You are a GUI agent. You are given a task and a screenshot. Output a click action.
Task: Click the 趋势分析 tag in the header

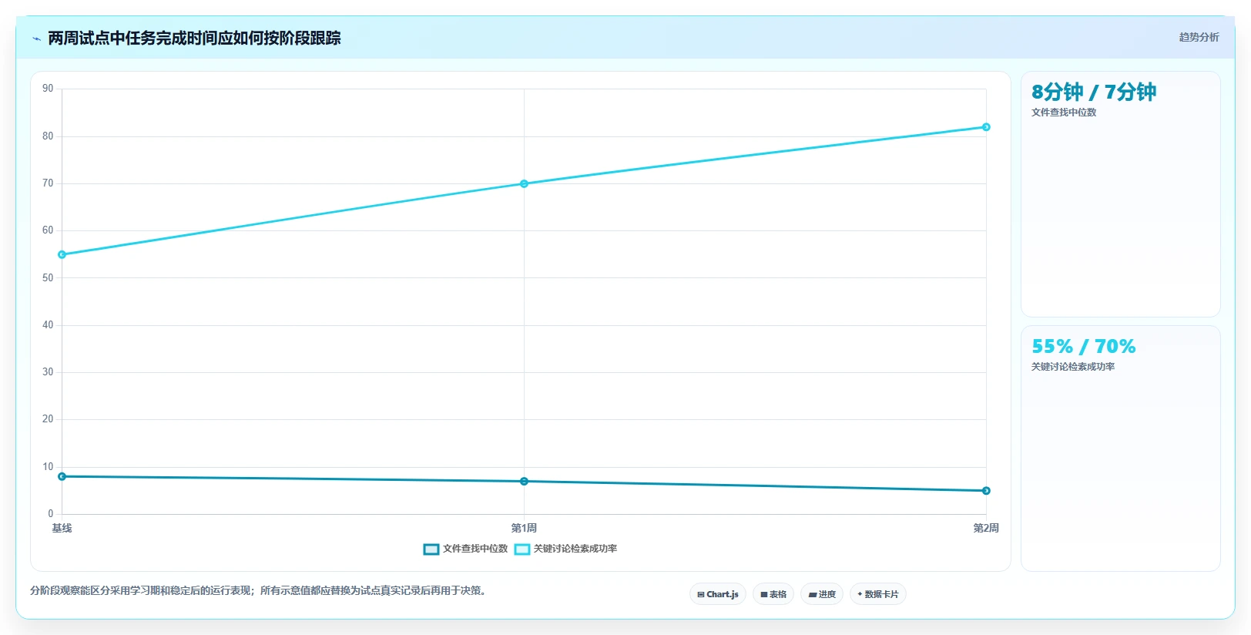[1199, 37]
